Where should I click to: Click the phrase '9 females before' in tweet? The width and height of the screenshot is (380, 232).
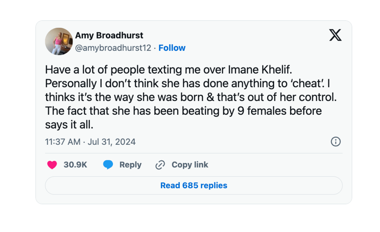[x=279, y=111]
